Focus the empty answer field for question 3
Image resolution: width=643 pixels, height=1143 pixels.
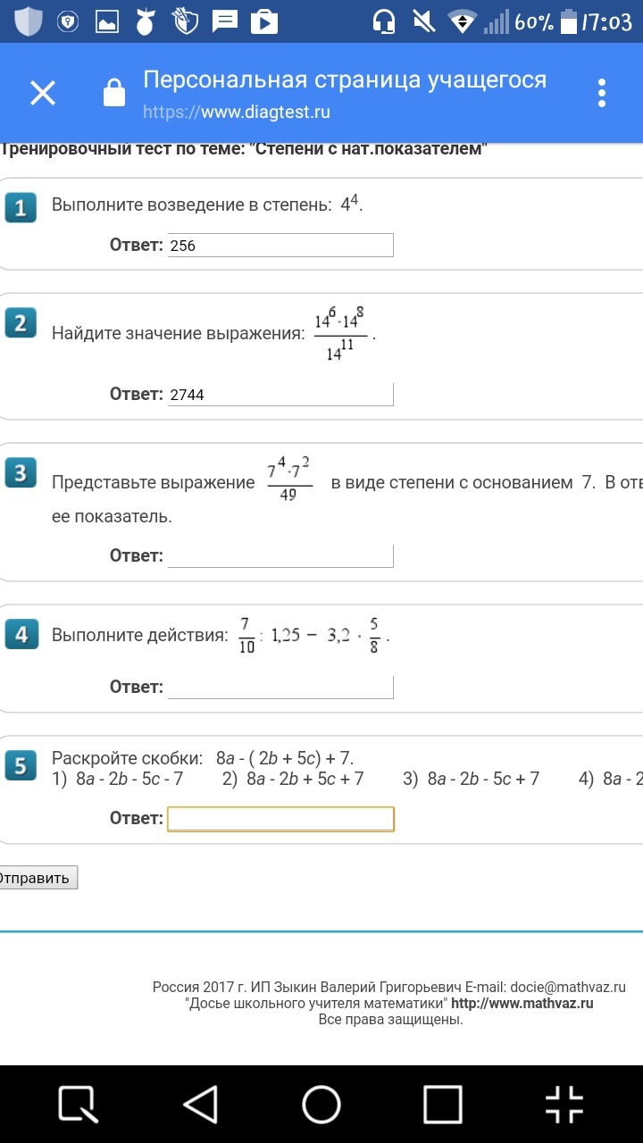point(280,556)
